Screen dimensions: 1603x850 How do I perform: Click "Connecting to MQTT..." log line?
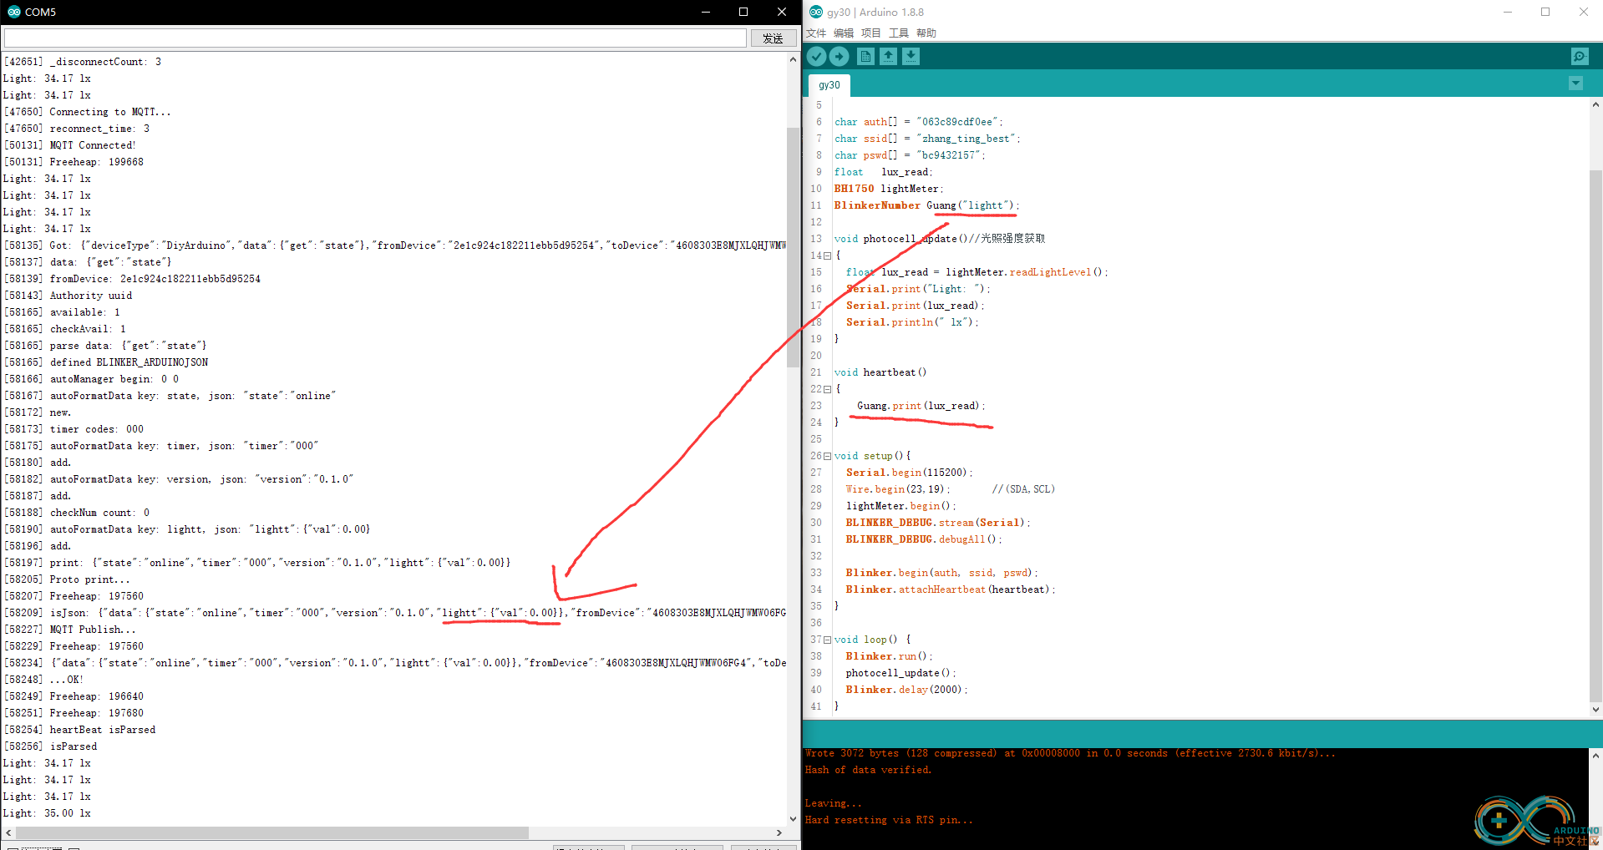tap(88, 112)
